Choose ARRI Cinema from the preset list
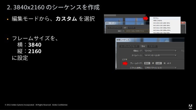Image resolution: width=196 pixels, height=110 pixels. pos(165,21)
